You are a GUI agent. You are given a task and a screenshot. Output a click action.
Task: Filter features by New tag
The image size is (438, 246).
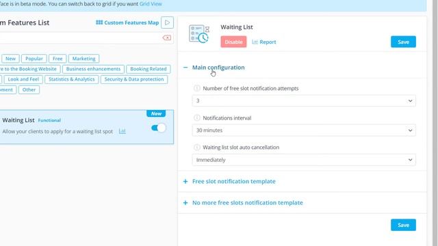[11, 59]
